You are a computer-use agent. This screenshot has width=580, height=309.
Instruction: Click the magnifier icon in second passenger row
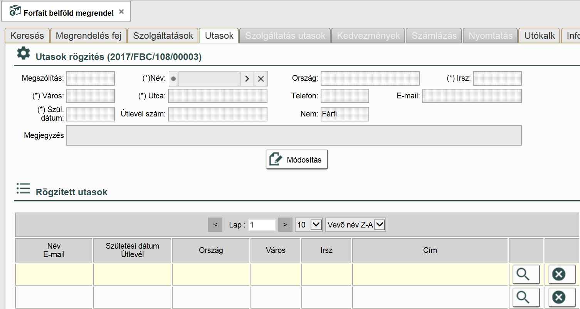point(526,297)
